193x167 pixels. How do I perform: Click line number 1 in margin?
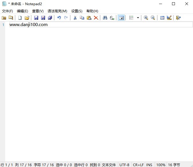[3, 25]
